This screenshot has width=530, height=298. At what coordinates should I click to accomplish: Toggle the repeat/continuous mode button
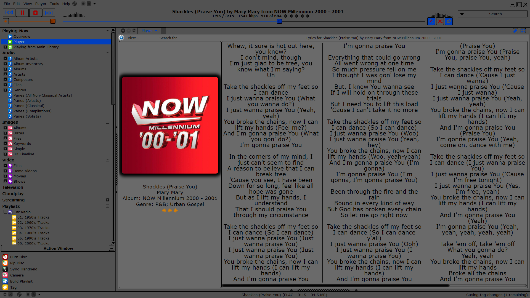pos(431,21)
